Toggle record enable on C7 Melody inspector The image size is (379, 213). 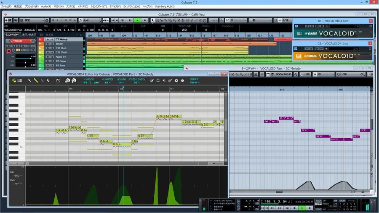pyautogui.click(x=8, y=51)
